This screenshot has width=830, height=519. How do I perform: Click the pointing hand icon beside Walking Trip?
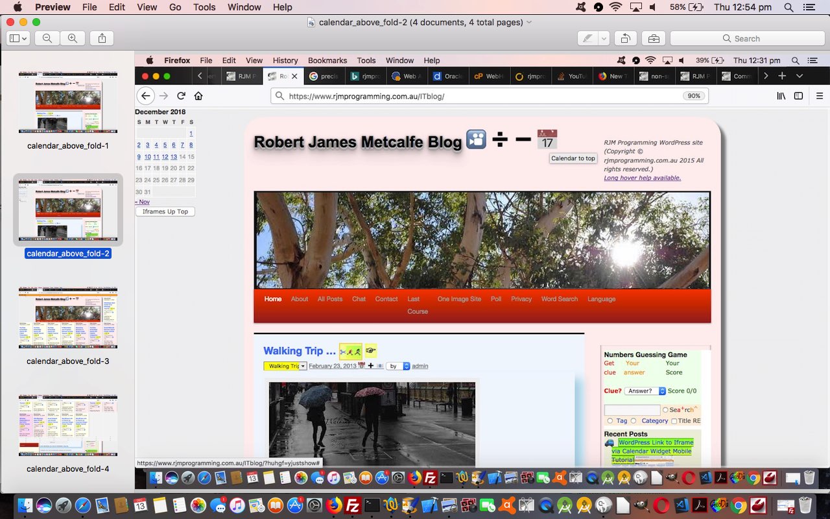pyautogui.click(x=370, y=351)
